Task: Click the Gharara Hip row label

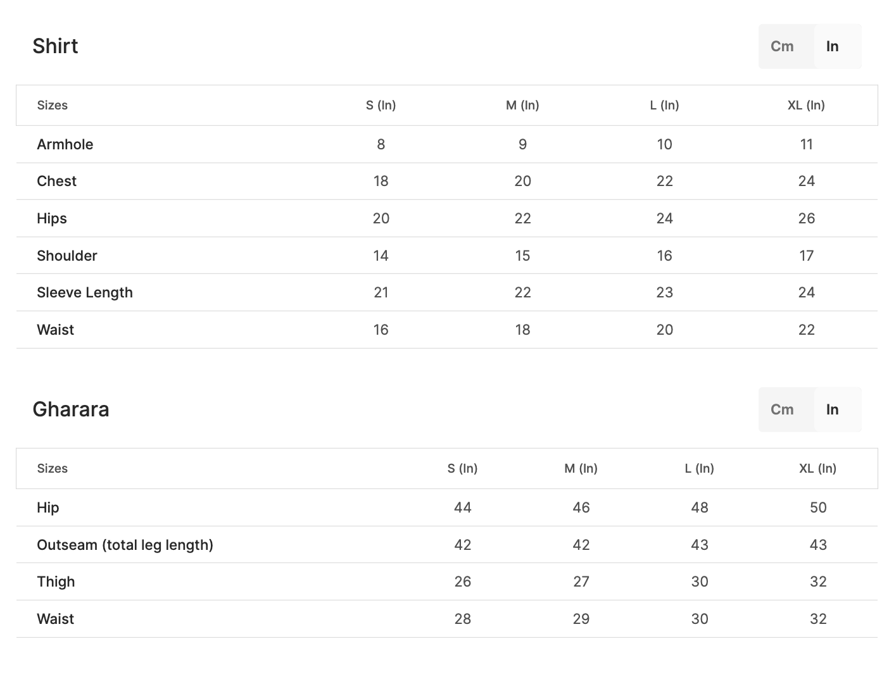Action: (47, 507)
